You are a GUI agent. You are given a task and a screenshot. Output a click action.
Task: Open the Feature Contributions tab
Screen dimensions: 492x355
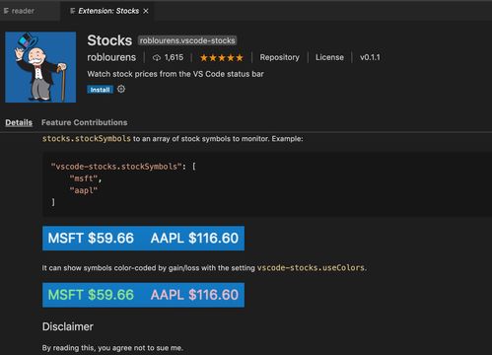tap(85, 122)
